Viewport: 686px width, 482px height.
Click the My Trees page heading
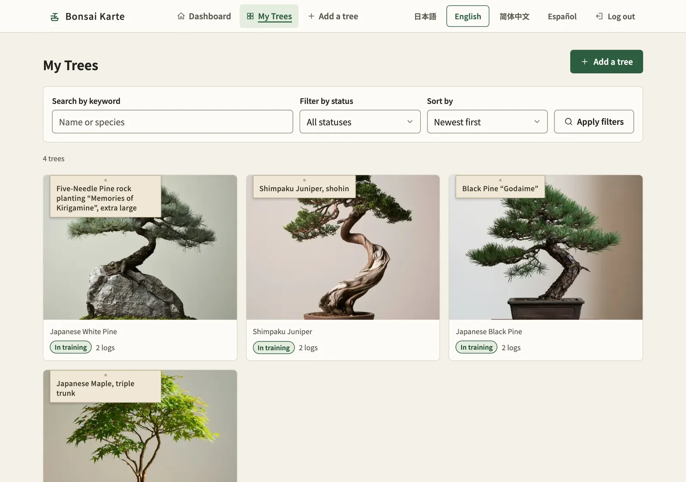[71, 66]
